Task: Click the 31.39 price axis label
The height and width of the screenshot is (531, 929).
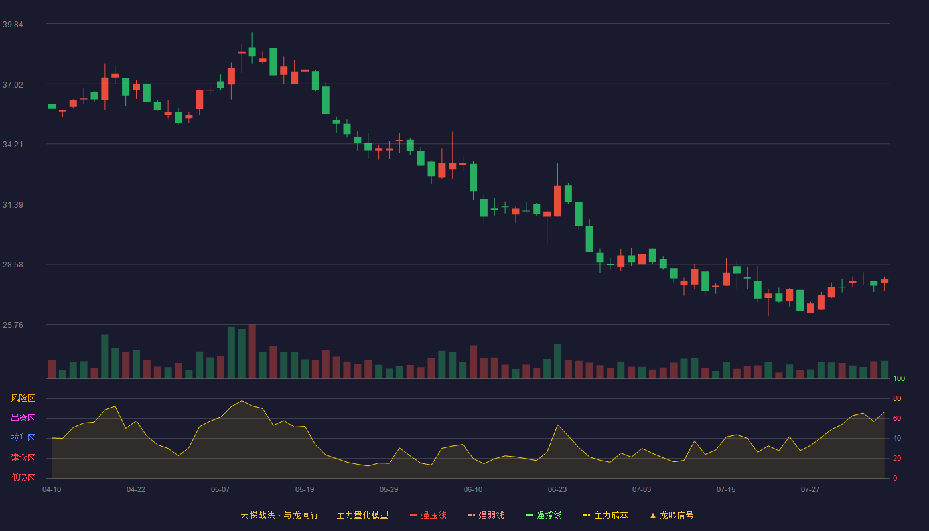Action: 13,204
